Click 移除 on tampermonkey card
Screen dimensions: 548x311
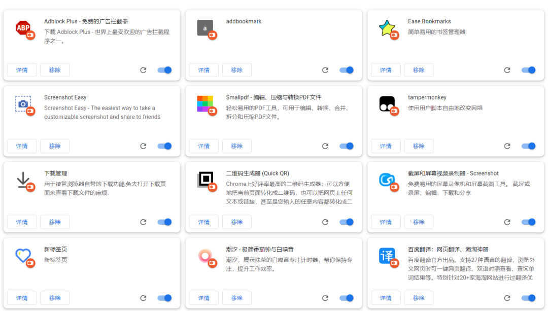[x=419, y=146]
